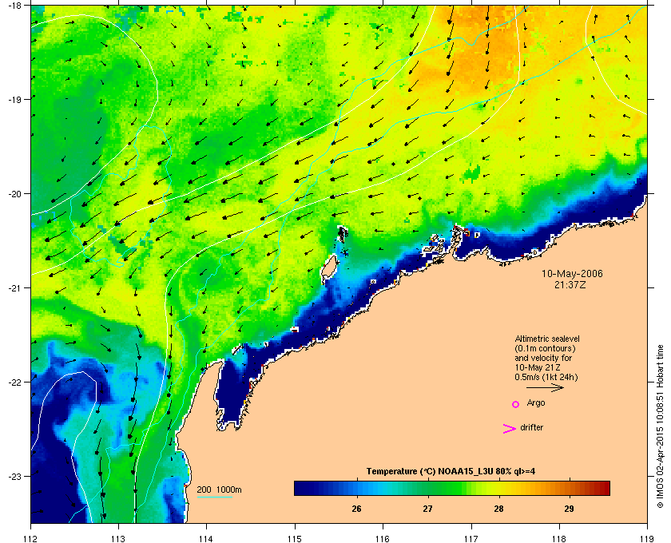Click the latitude axis label -23
The height and width of the screenshot is (543, 671).
click(14, 476)
